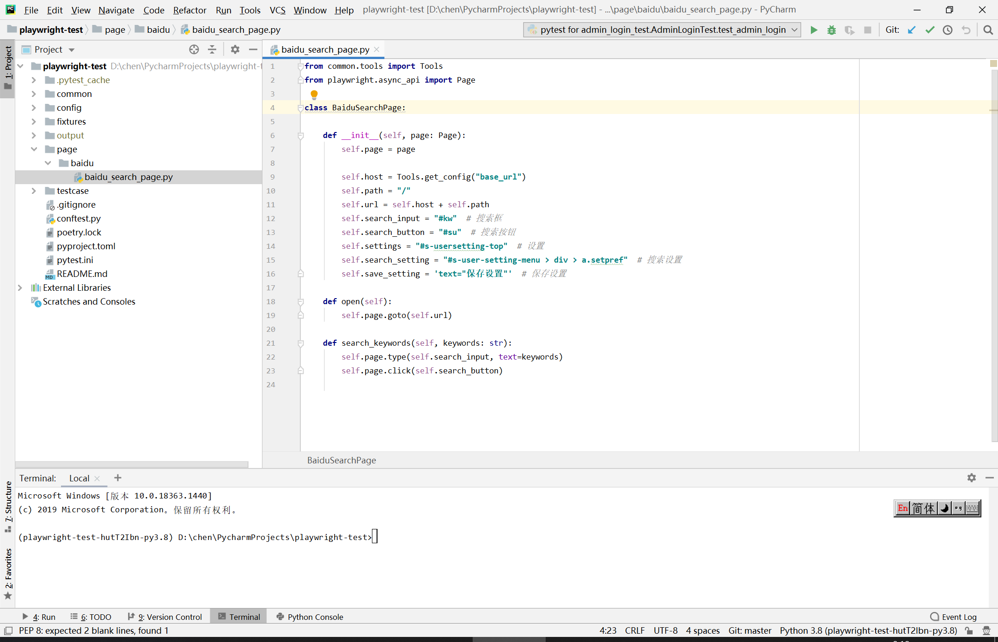998x642 pixels.
Task: Open the run configuration dropdown
Action: tap(662, 30)
